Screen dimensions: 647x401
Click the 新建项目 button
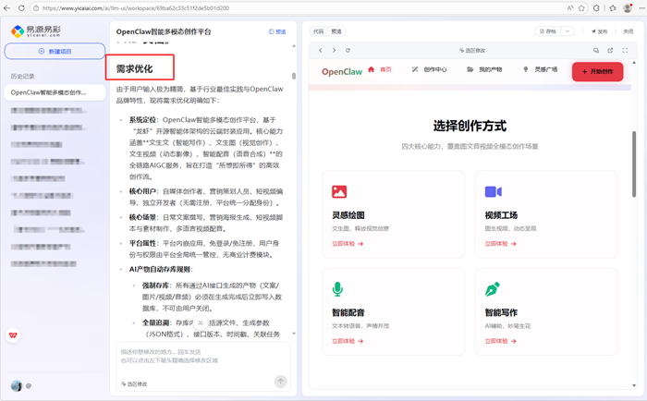coord(54,51)
